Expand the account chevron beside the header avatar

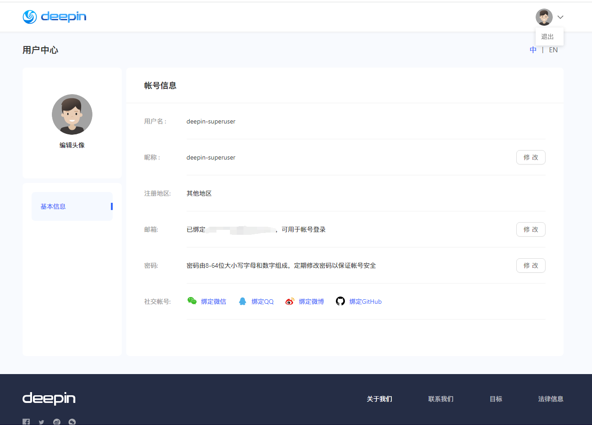pos(560,17)
